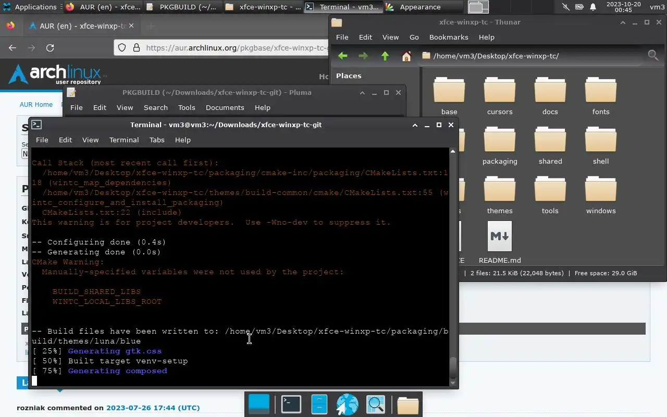The height and width of the screenshot is (417, 667).
Task: Switch to the xfce-winxp-tc Thunar taskbar button
Action: point(263,7)
